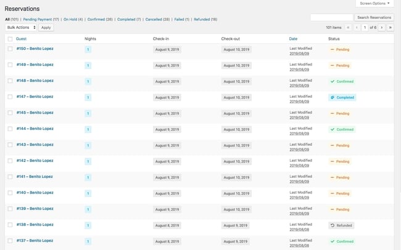The width and height of the screenshot is (401, 250).
Task: Select checkbox for reservation #149
Action: pyautogui.click(x=10, y=65)
